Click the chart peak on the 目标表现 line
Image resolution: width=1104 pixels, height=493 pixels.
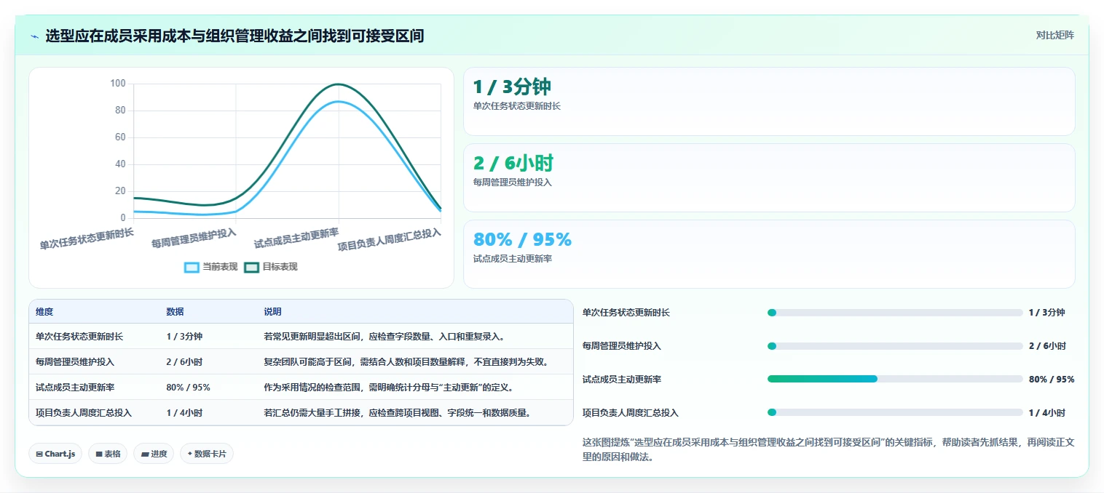coord(339,84)
